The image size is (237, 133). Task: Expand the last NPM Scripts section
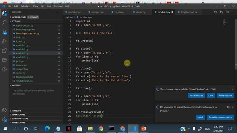[36, 123]
